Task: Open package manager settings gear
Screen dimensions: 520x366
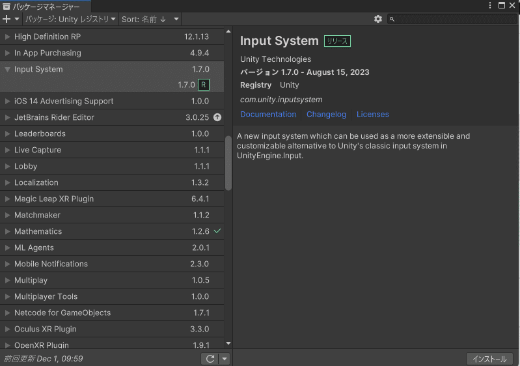Action: pyautogui.click(x=378, y=20)
